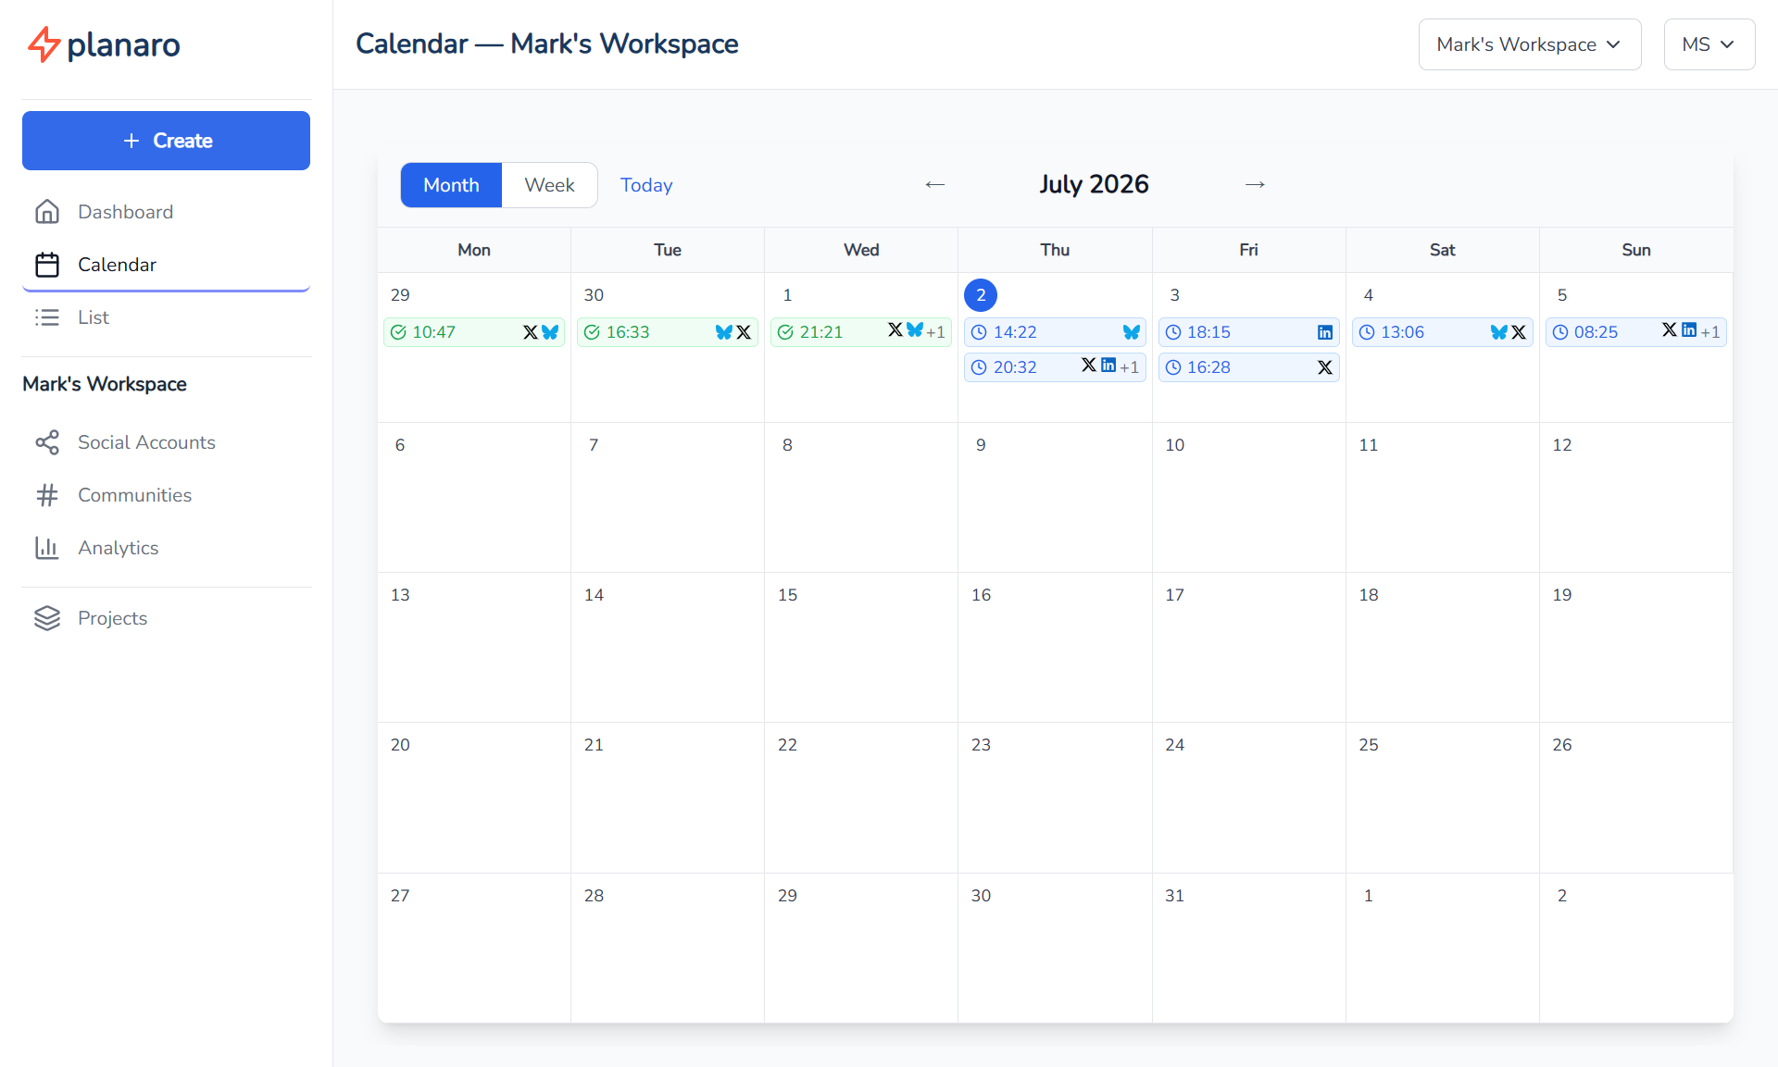Screen dimensions: 1778x1067
Task: Click the Thu column header
Action: 1055,250
